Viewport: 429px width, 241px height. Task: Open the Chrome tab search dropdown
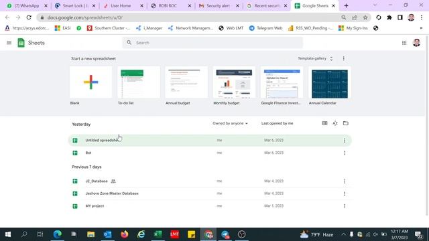(x=375, y=5)
